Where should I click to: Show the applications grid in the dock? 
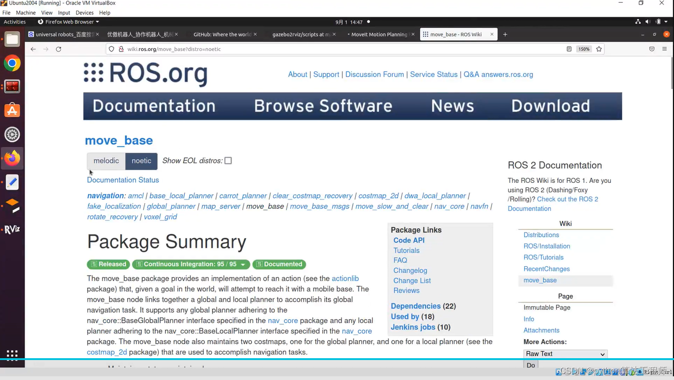point(12,355)
